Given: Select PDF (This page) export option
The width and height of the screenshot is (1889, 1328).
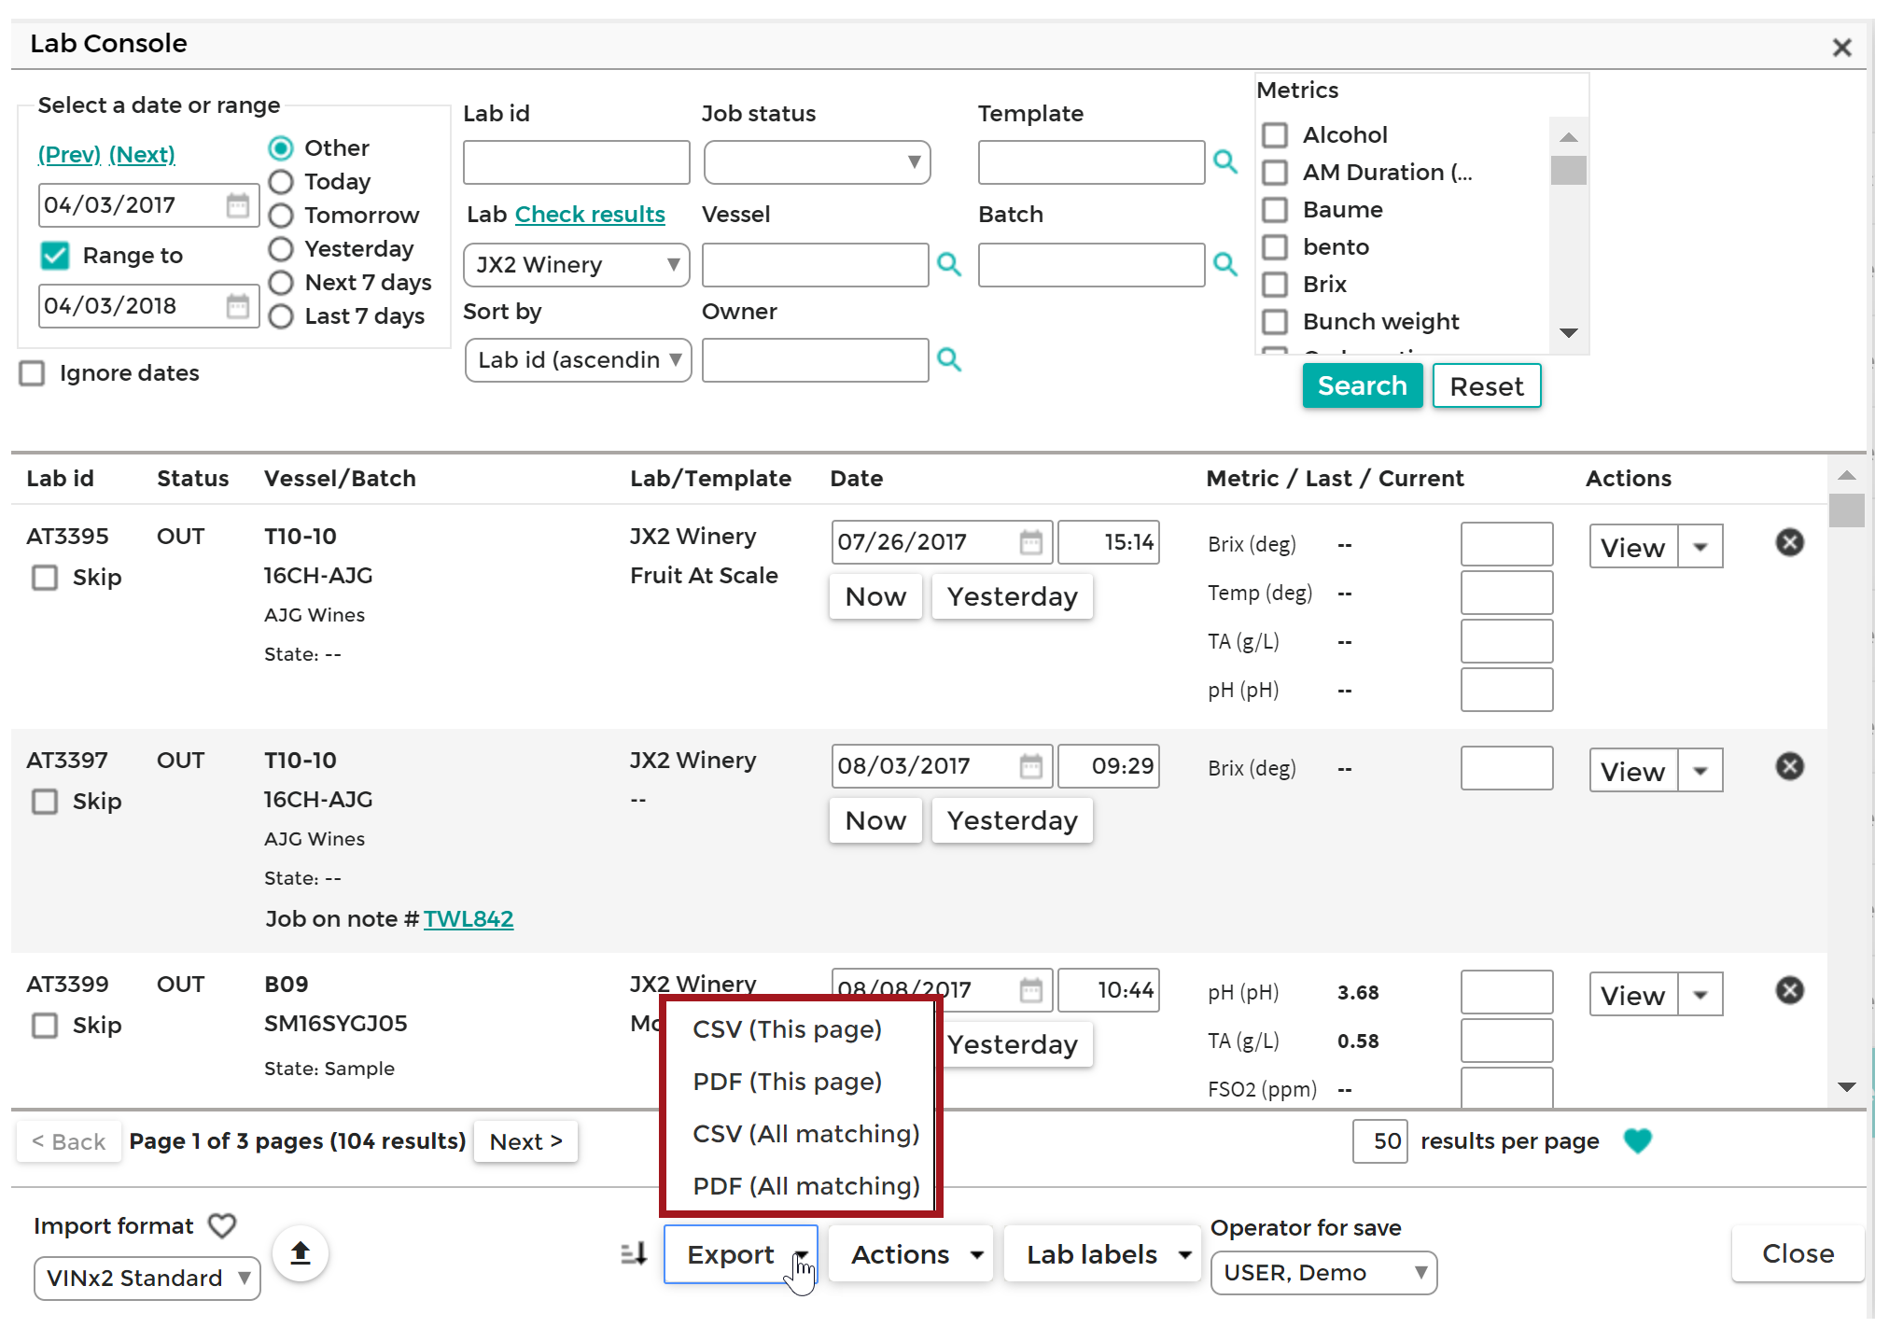Looking at the screenshot, I should [787, 1081].
